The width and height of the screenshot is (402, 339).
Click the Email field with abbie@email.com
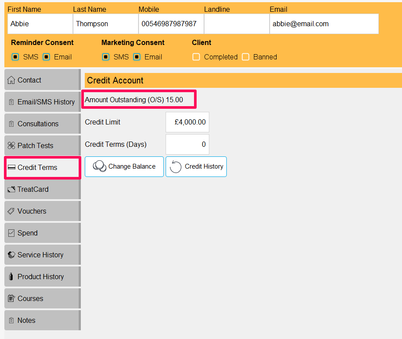pyautogui.click(x=324, y=24)
